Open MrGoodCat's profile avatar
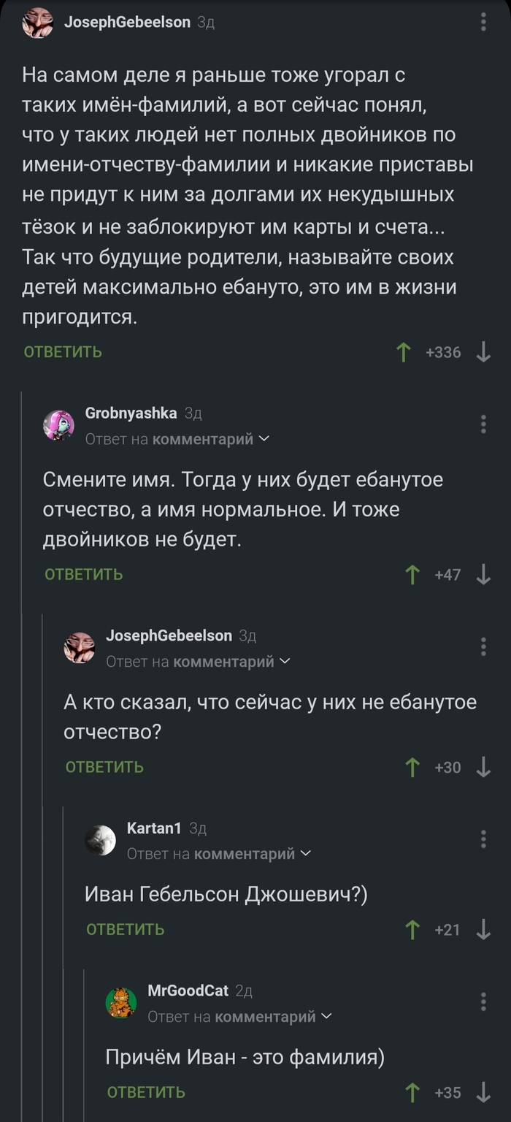This screenshot has width=511, height=1122. pyautogui.click(x=123, y=1002)
